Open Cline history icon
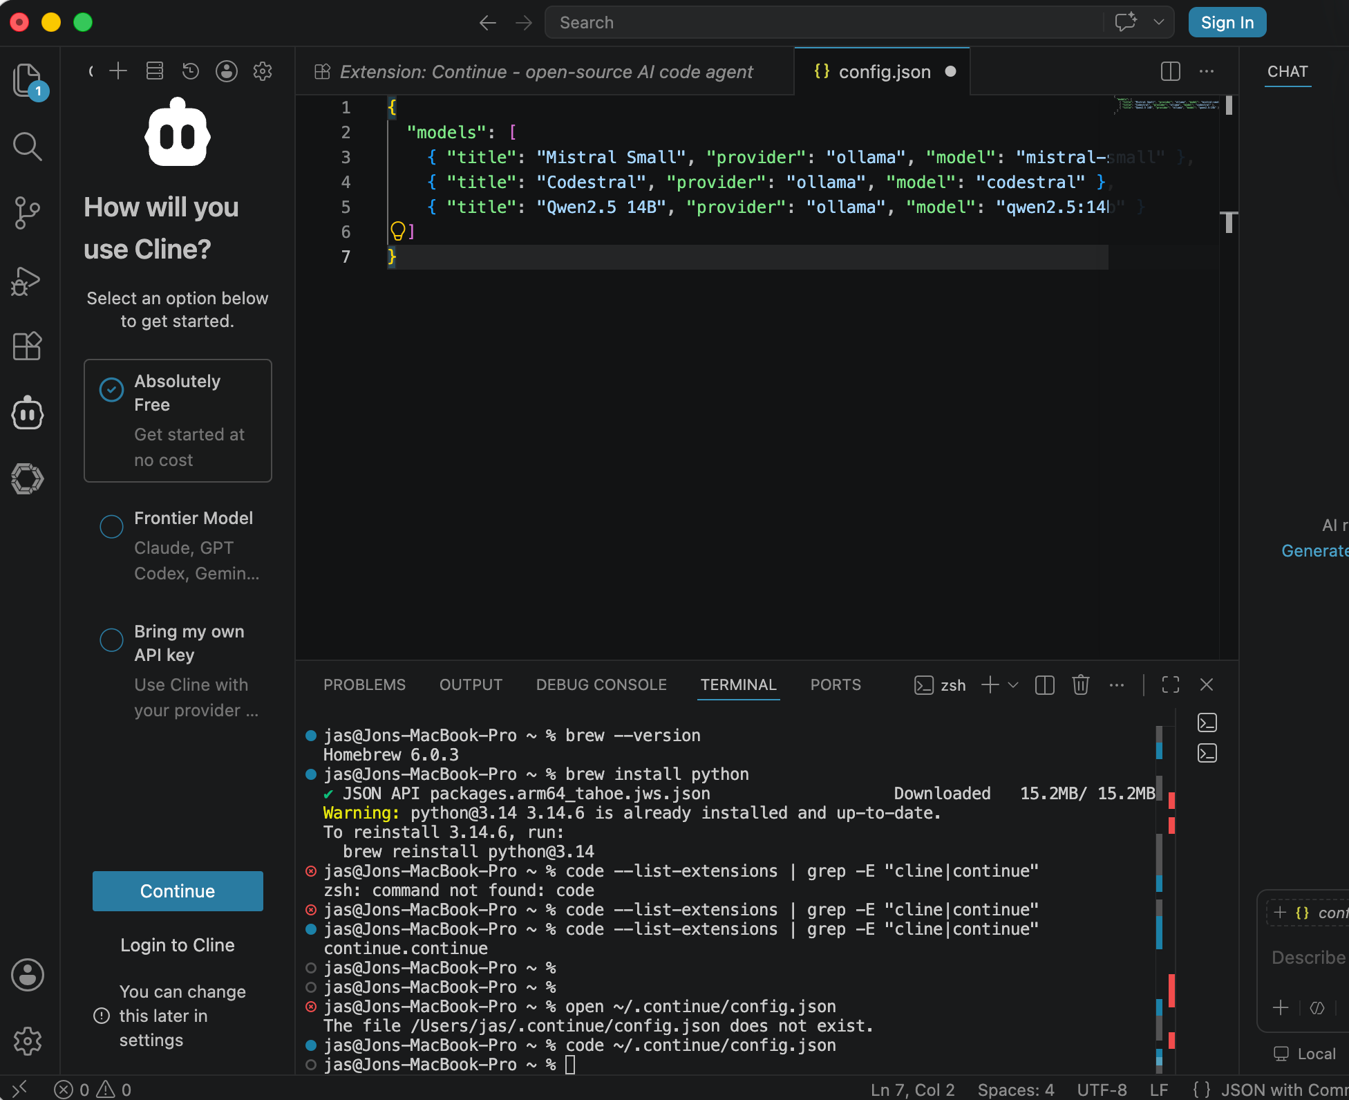 click(191, 71)
